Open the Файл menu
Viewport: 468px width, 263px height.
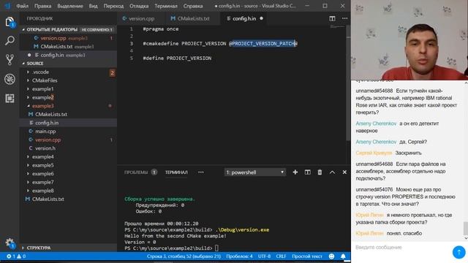coord(23,6)
